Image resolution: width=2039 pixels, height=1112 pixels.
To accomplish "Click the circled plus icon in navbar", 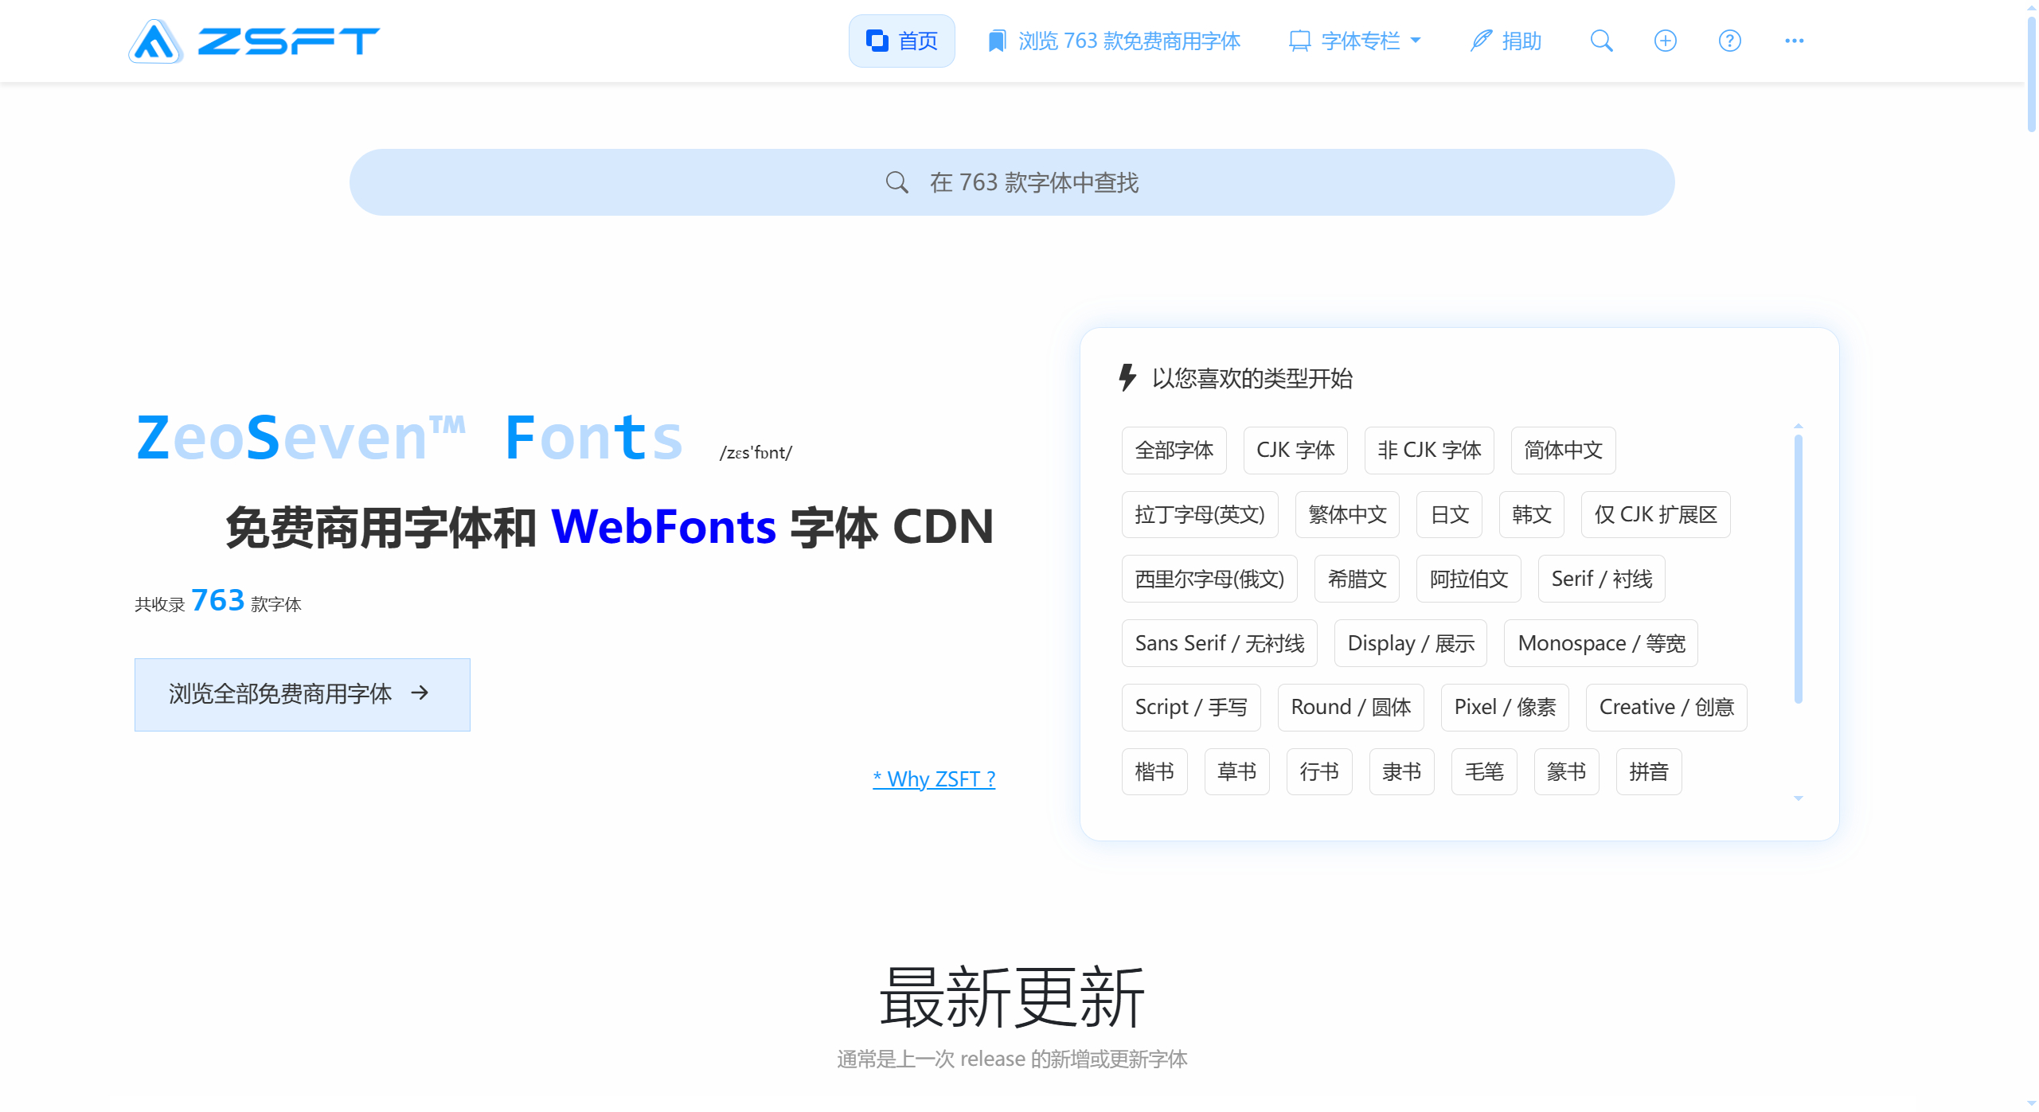I will click(1666, 41).
